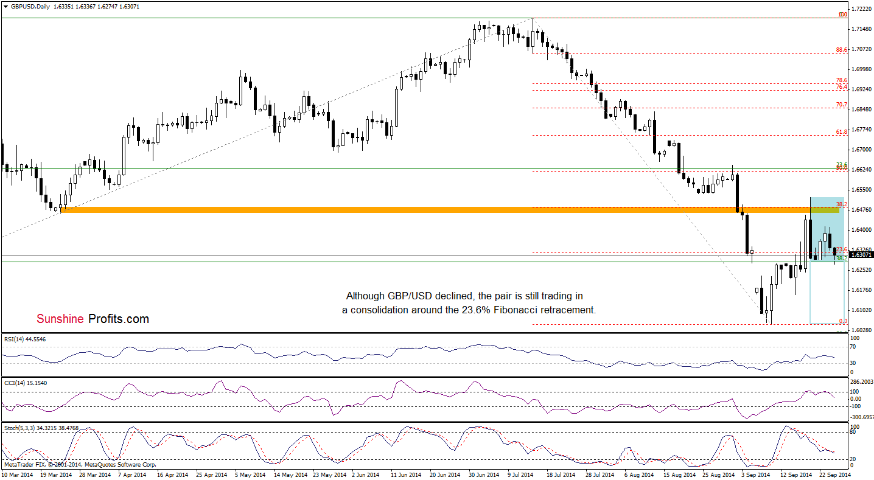Image resolution: width=874 pixels, height=480 pixels.
Task: Click the 1.61020 price axis label
Action: (862, 310)
